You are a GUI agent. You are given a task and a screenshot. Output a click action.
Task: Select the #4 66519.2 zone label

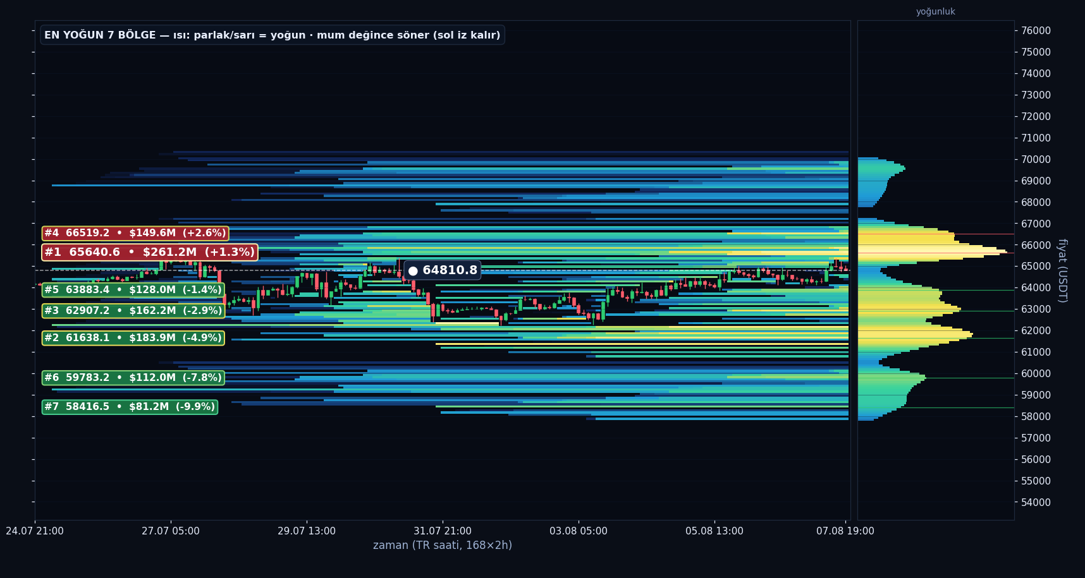tap(135, 234)
